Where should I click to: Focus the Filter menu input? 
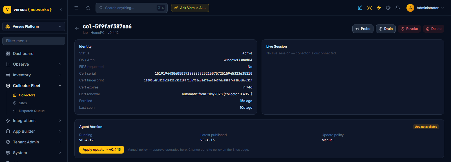(34, 41)
